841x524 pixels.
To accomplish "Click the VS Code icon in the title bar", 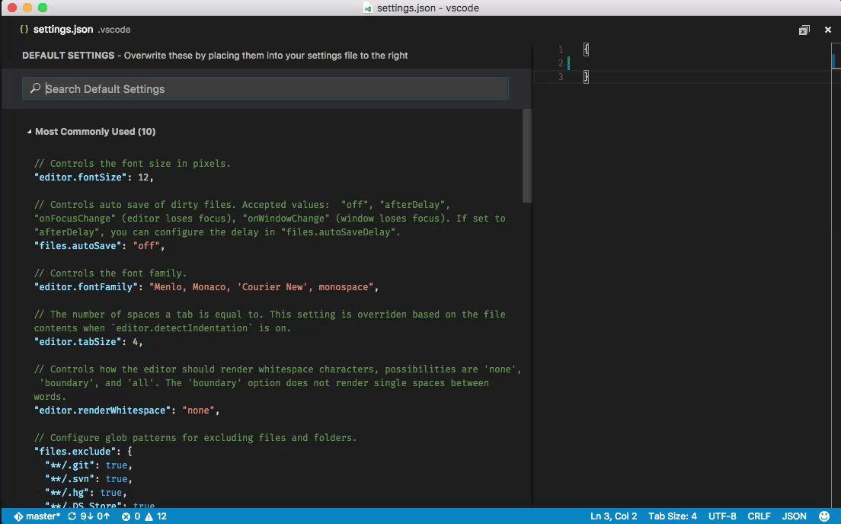I will pyautogui.click(x=367, y=8).
